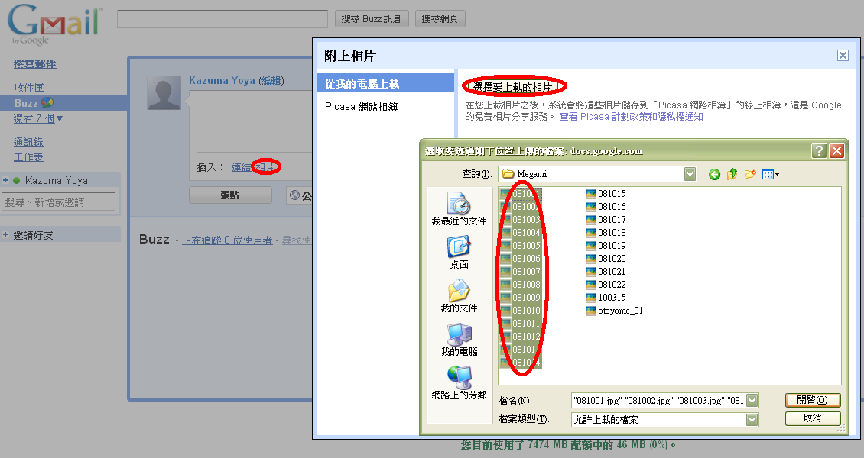
Task: Open 工作表 tasks
Action: click(28, 157)
